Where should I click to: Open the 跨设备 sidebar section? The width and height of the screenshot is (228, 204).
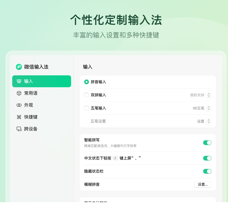pos(42,129)
